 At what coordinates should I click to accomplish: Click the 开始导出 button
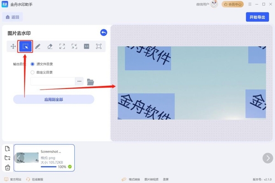257,17
